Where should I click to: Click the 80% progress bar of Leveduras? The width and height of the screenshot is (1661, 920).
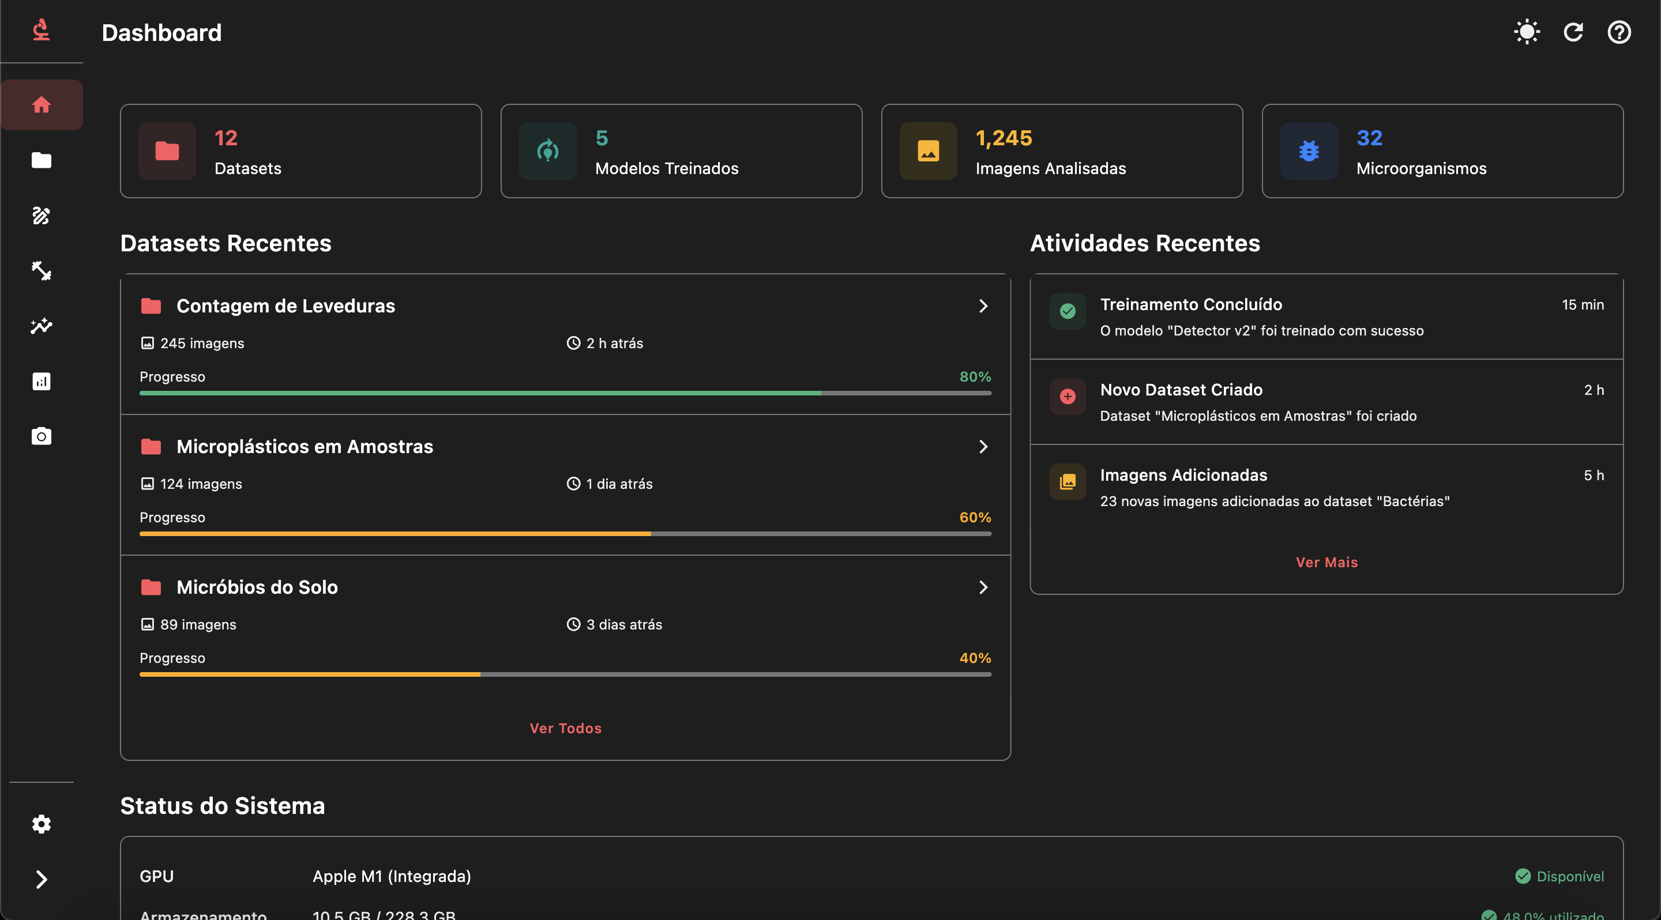pos(565,393)
